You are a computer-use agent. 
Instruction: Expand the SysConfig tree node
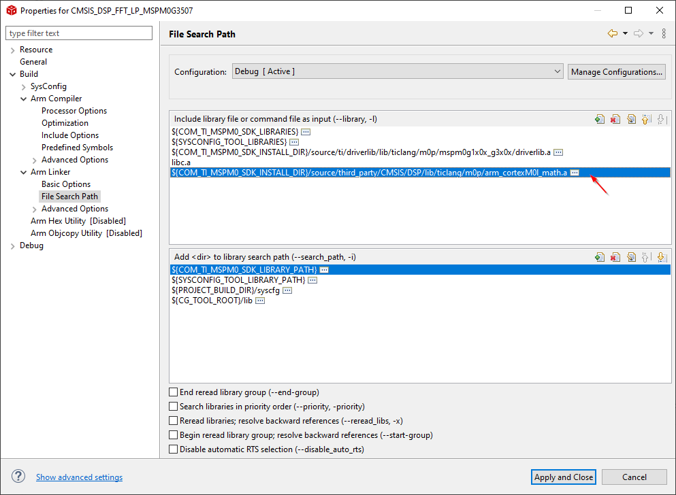[x=23, y=87]
